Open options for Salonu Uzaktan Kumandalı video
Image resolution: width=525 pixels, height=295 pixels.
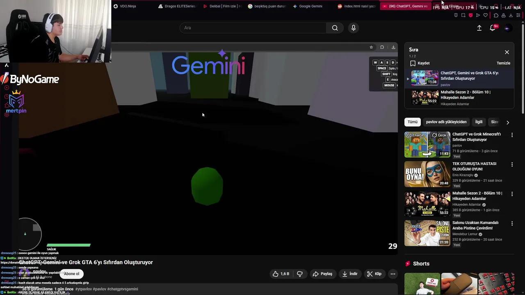[512, 223]
